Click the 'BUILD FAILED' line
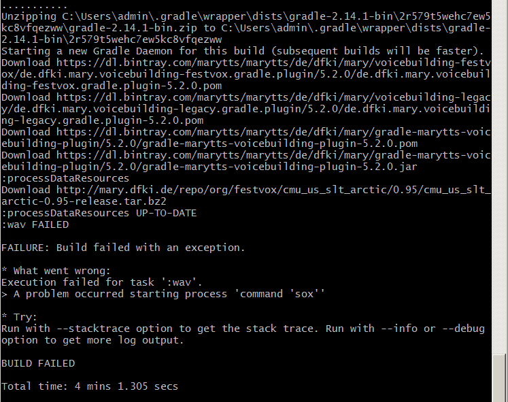The image size is (508, 402). tap(38, 363)
